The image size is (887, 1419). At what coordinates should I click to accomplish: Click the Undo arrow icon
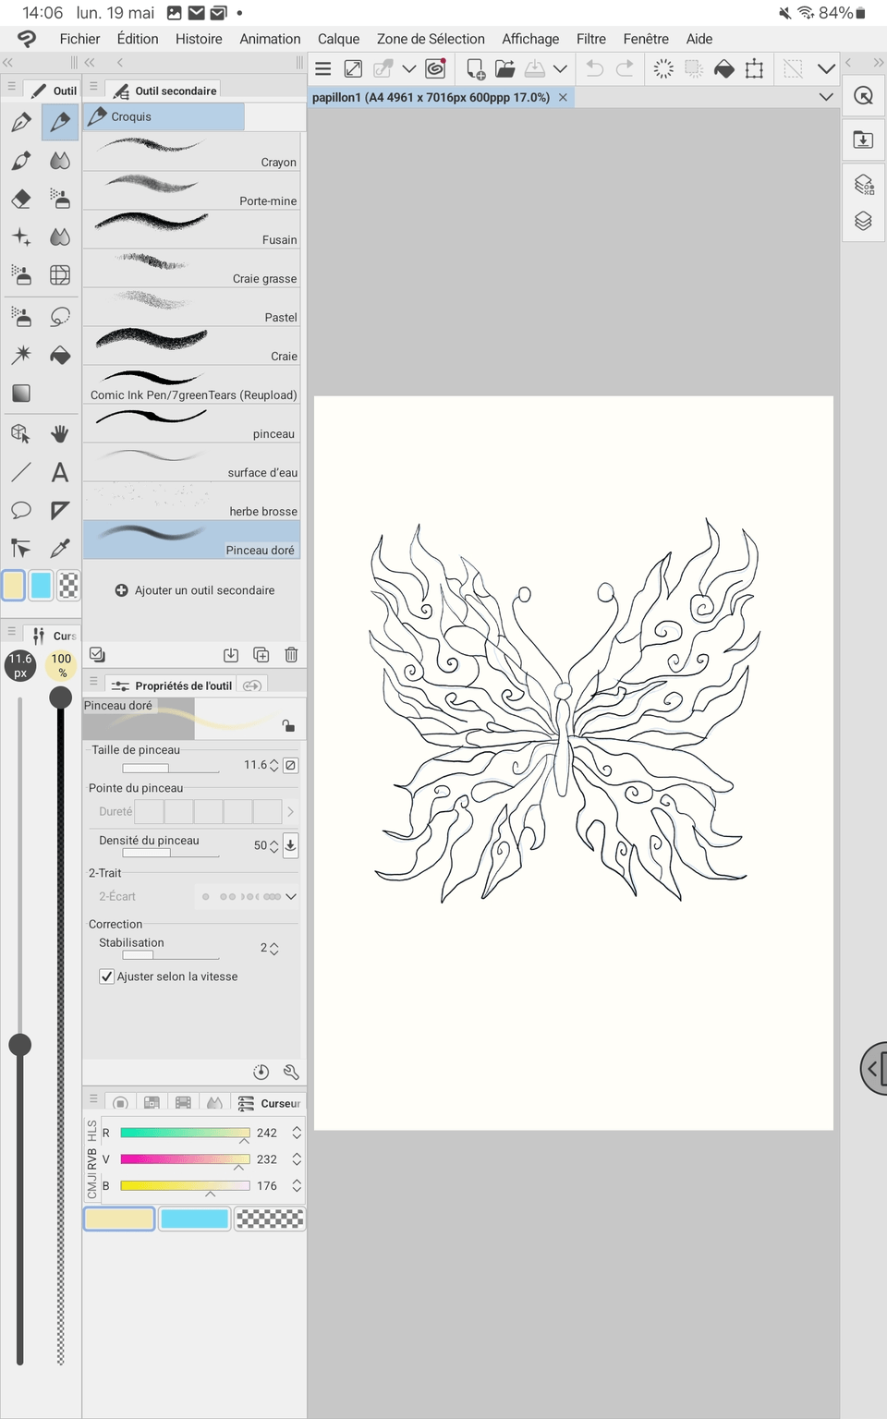click(x=595, y=68)
